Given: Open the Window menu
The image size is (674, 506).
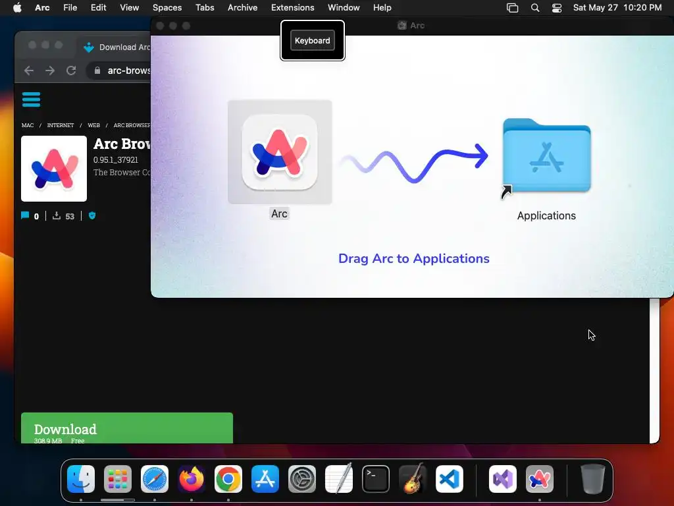Looking at the screenshot, I should tap(344, 8).
